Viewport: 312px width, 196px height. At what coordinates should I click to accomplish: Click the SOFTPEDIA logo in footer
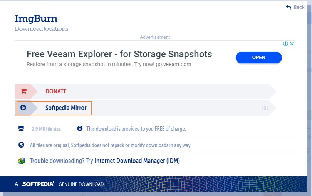point(38,184)
